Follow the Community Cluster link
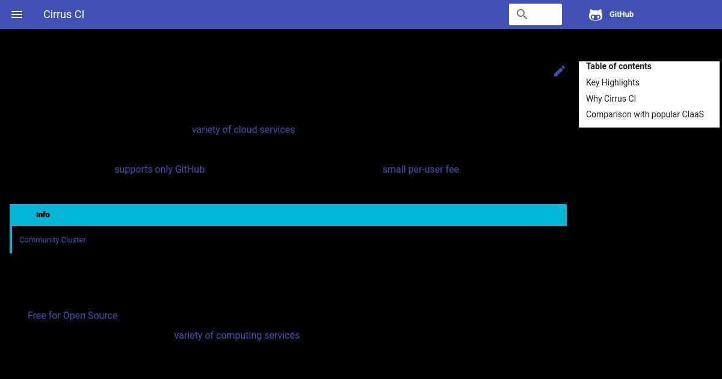Image resolution: width=722 pixels, height=379 pixels. 52,239
